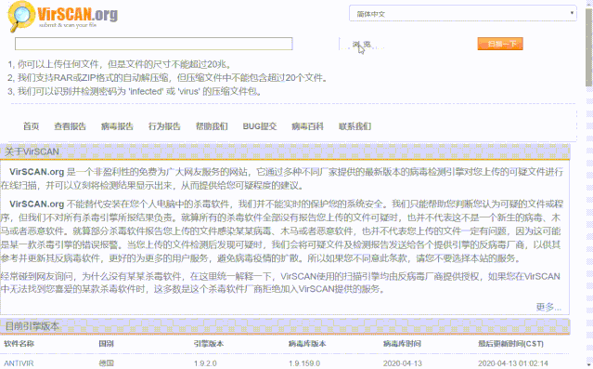Click the 病毒库版本 column header
Viewport: 593px width, 369px height.
[x=307, y=344]
